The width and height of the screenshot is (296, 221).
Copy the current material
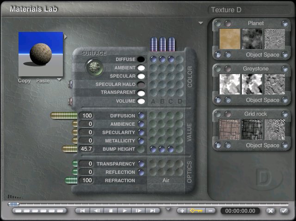pyautogui.click(x=24, y=81)
